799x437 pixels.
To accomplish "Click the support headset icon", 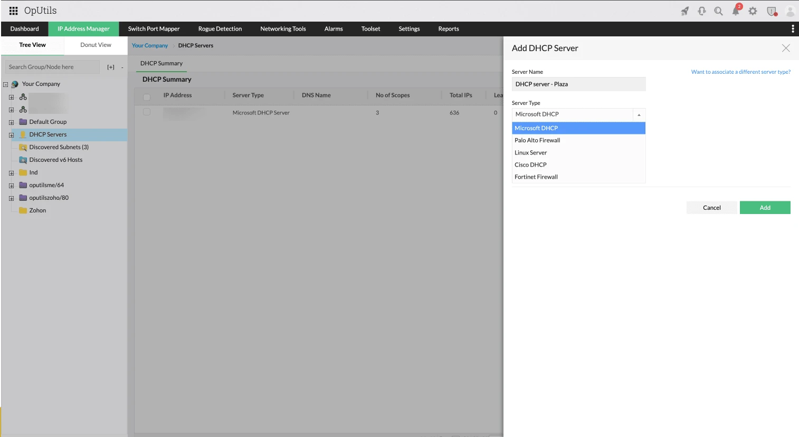I will [x=701, y=10].
